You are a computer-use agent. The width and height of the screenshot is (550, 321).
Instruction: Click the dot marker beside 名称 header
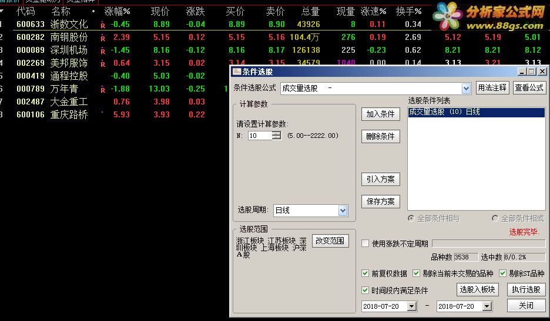click(x=93, y=12)
